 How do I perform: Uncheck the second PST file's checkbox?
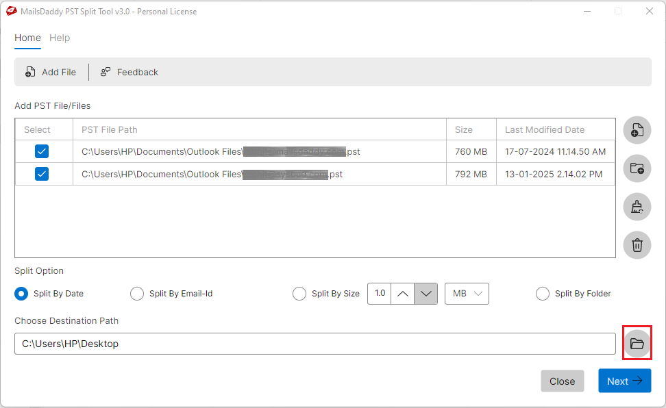(x=41, y=174)
